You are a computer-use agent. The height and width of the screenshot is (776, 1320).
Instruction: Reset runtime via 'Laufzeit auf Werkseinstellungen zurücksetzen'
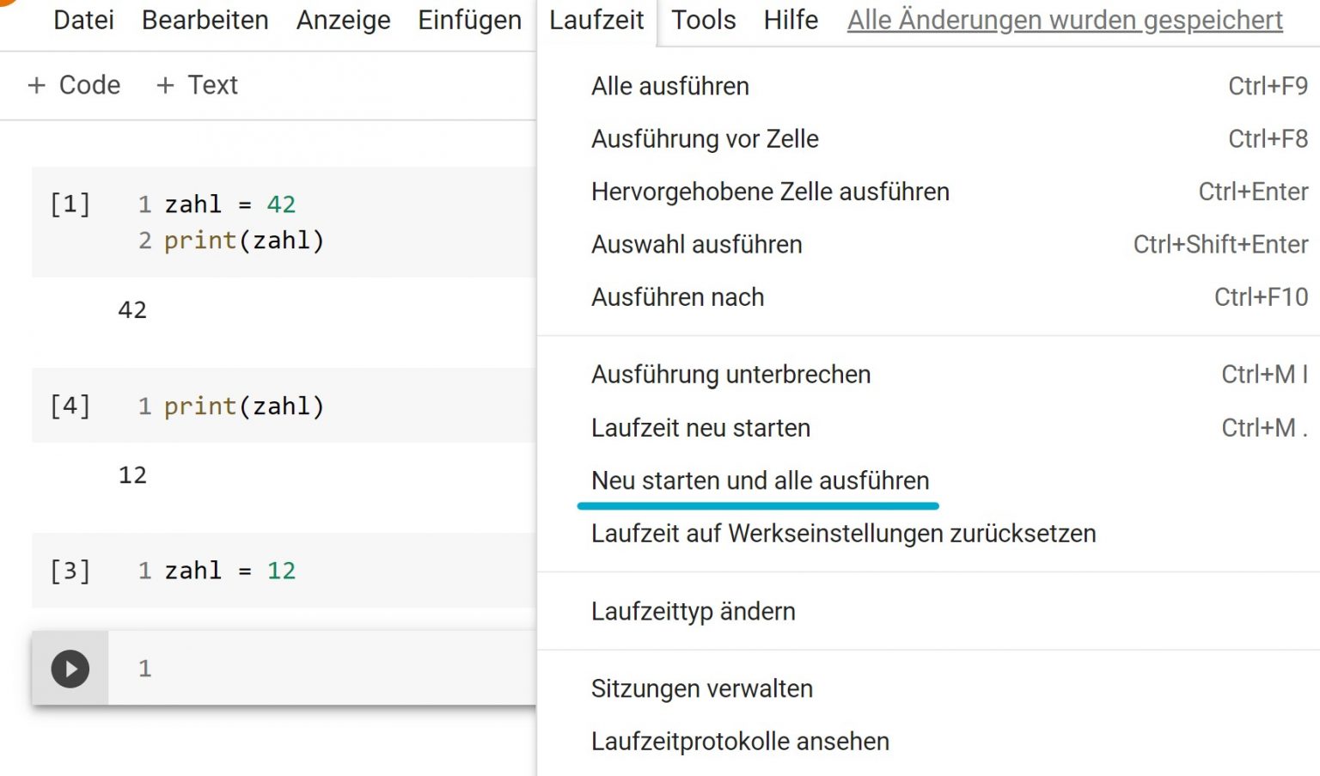tap(843, 534)
